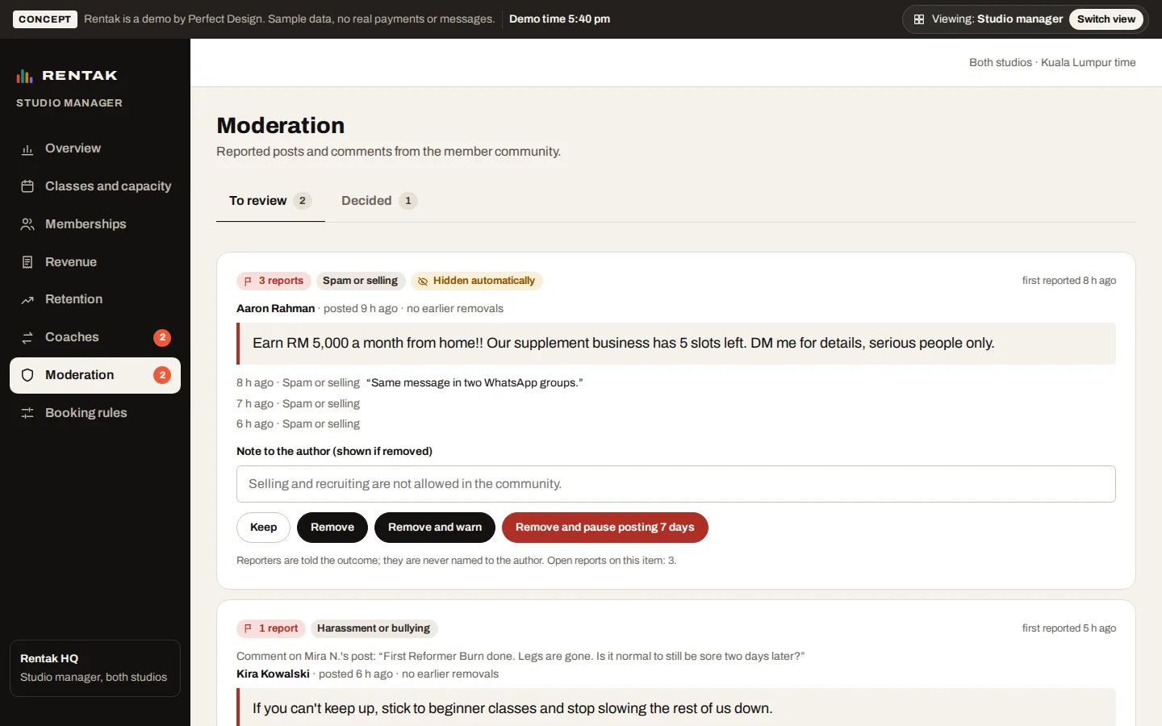This screenshot has width=1162, height=726.
Task: Click the trend arrow icon beside Retention
Action: point(27,300)
